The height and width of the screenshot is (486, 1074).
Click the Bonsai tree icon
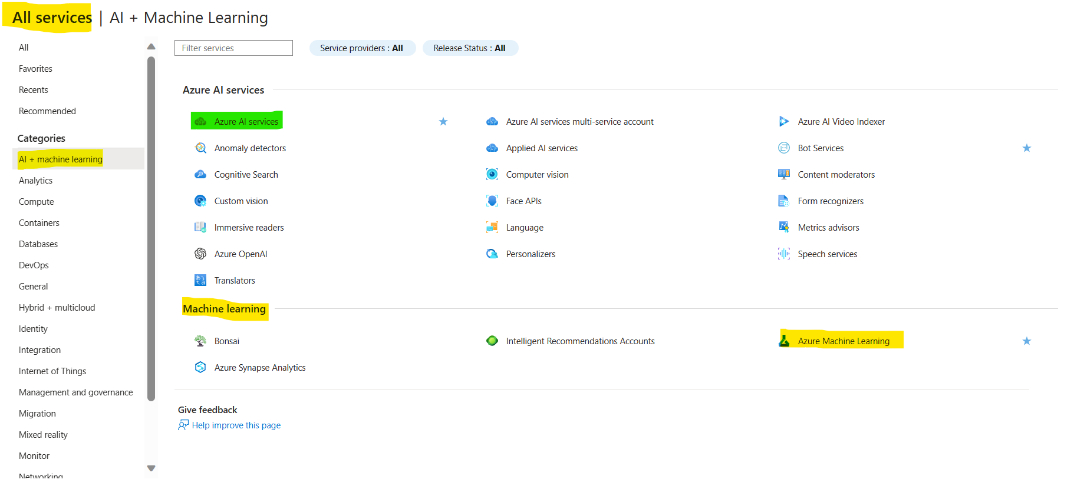(200, 341)
